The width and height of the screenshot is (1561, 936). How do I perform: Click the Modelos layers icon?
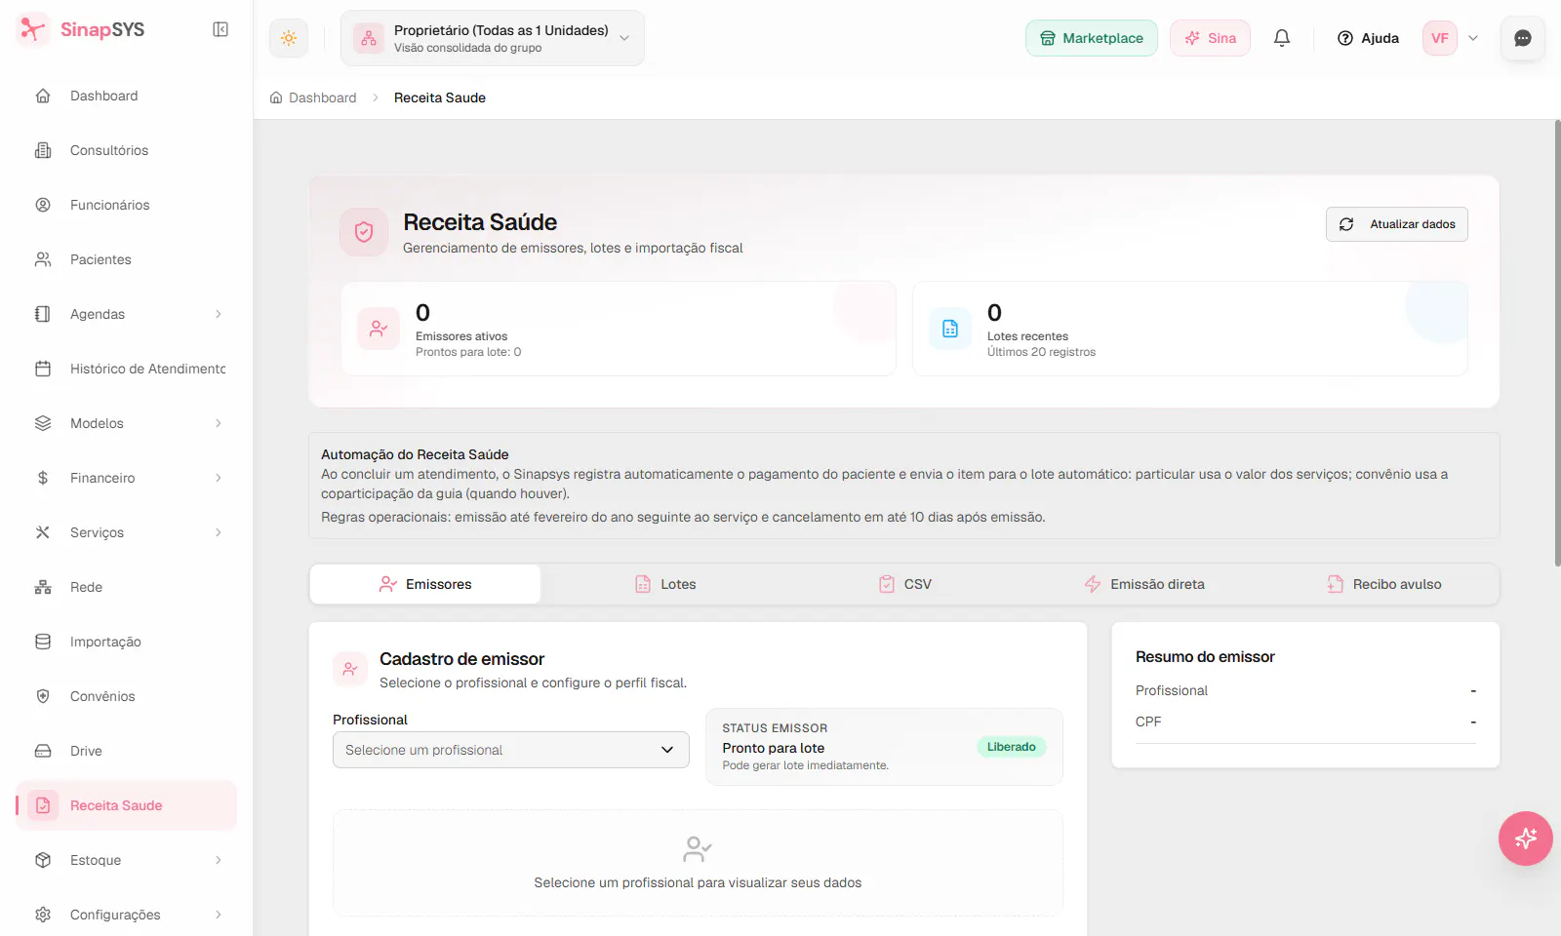click(x=43, y=423)
